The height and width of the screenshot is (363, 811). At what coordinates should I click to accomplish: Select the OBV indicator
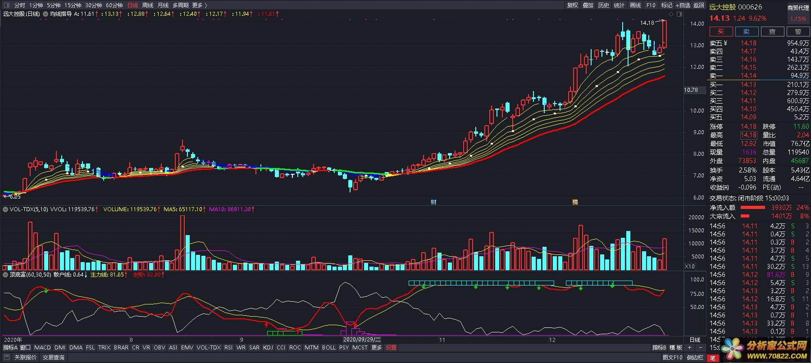(159, 348)
